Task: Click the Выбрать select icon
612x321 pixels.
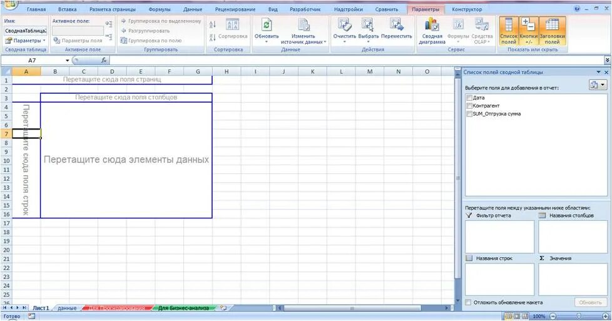Action: 368,25
